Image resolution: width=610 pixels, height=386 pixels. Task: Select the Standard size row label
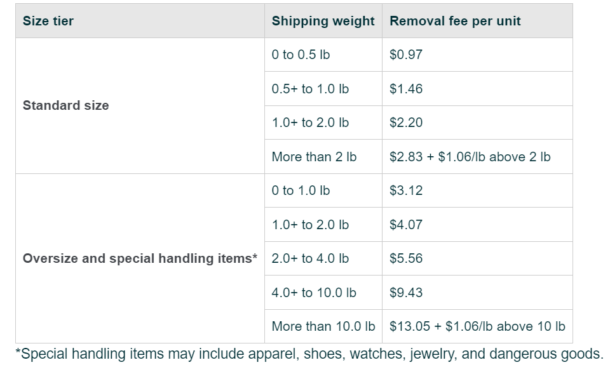(x=65, y=105)
